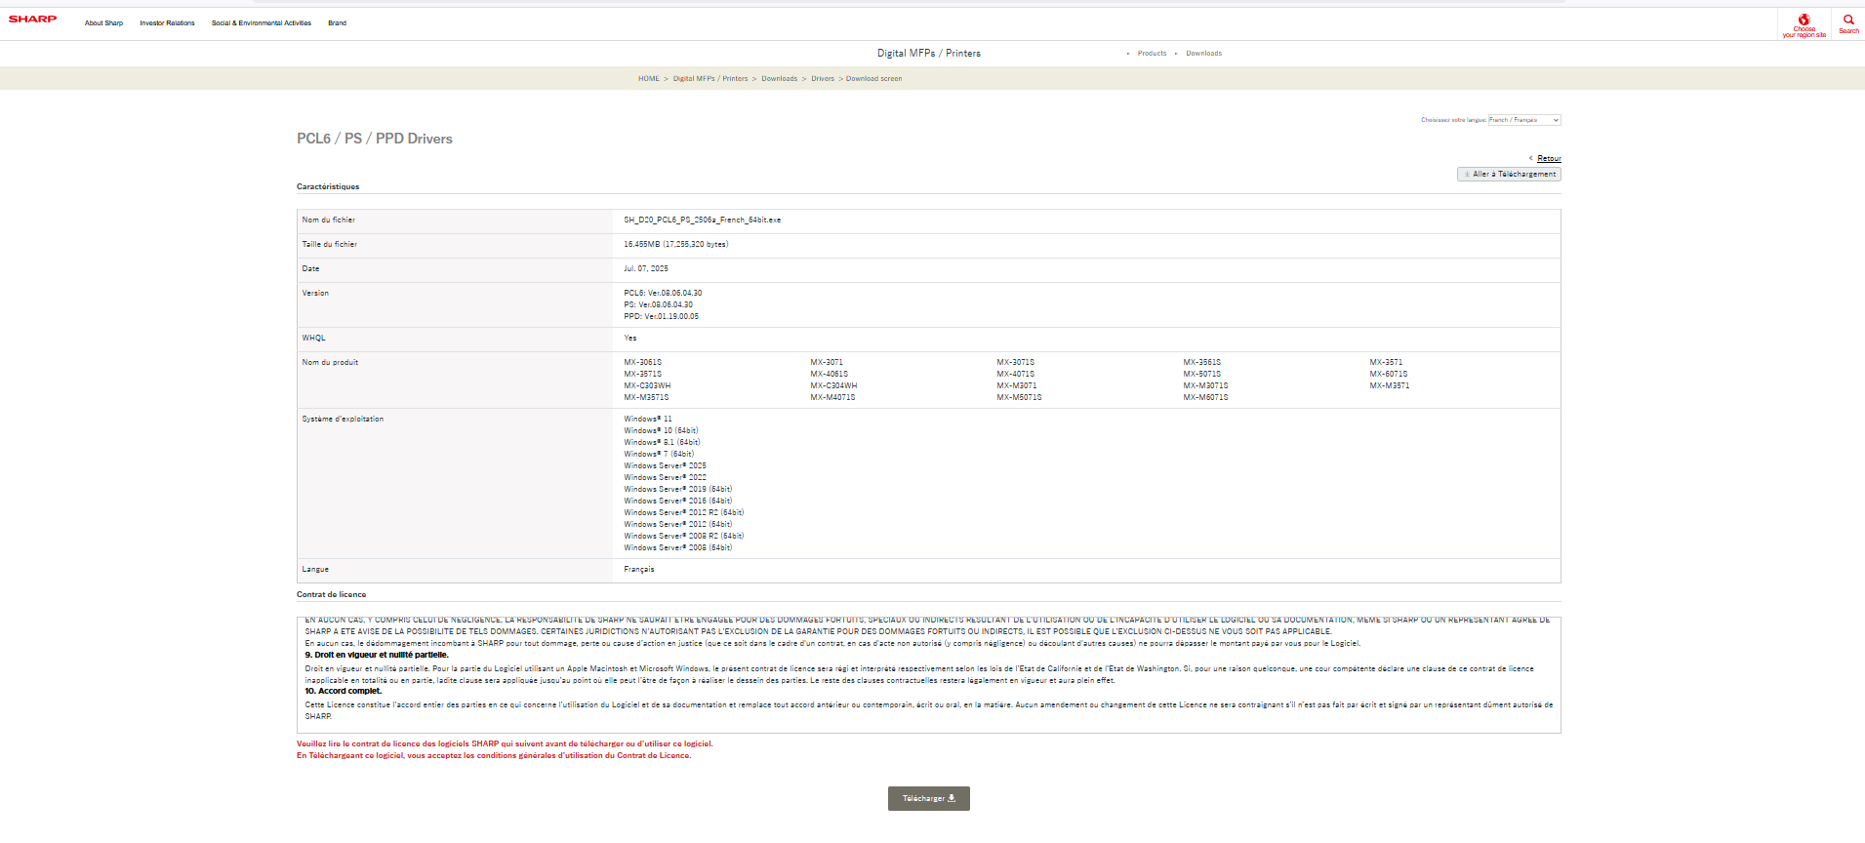Click file name SH_D20_PCL6_PS_2506a_French_64bit.exe
This screenshot has height=843, width=1865.
(x=702, y=221)
